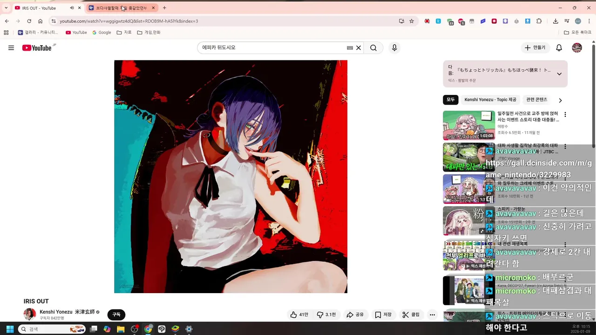Mute the IRIS OUT tab audio icon
This screenshot has height=335, width=596.
pyautogui.click(x=72, y=8)
